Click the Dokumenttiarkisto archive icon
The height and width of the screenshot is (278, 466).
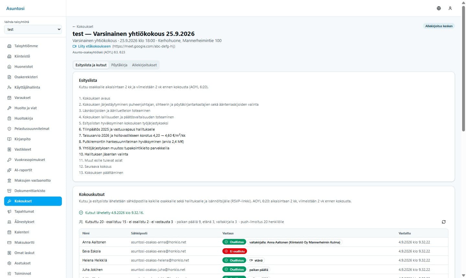coord(9,191)
